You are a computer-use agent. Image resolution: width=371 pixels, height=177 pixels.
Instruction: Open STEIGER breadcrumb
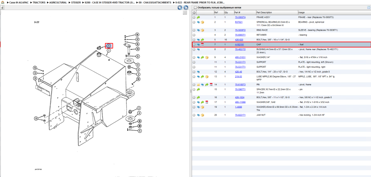pyautogui.click(x=76, y=2)
